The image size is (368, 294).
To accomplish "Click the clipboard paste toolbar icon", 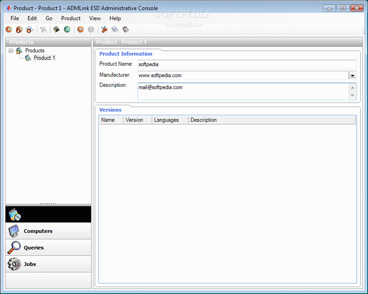I will click(x=125, y=29).
